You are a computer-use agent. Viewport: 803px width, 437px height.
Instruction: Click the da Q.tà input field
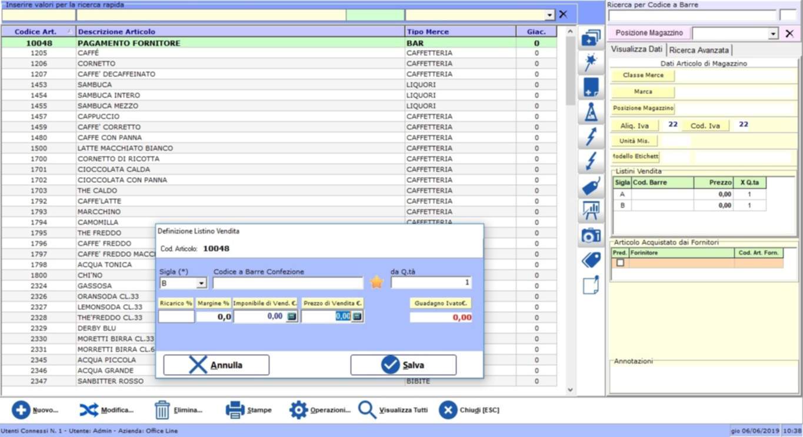coord(431,283)
